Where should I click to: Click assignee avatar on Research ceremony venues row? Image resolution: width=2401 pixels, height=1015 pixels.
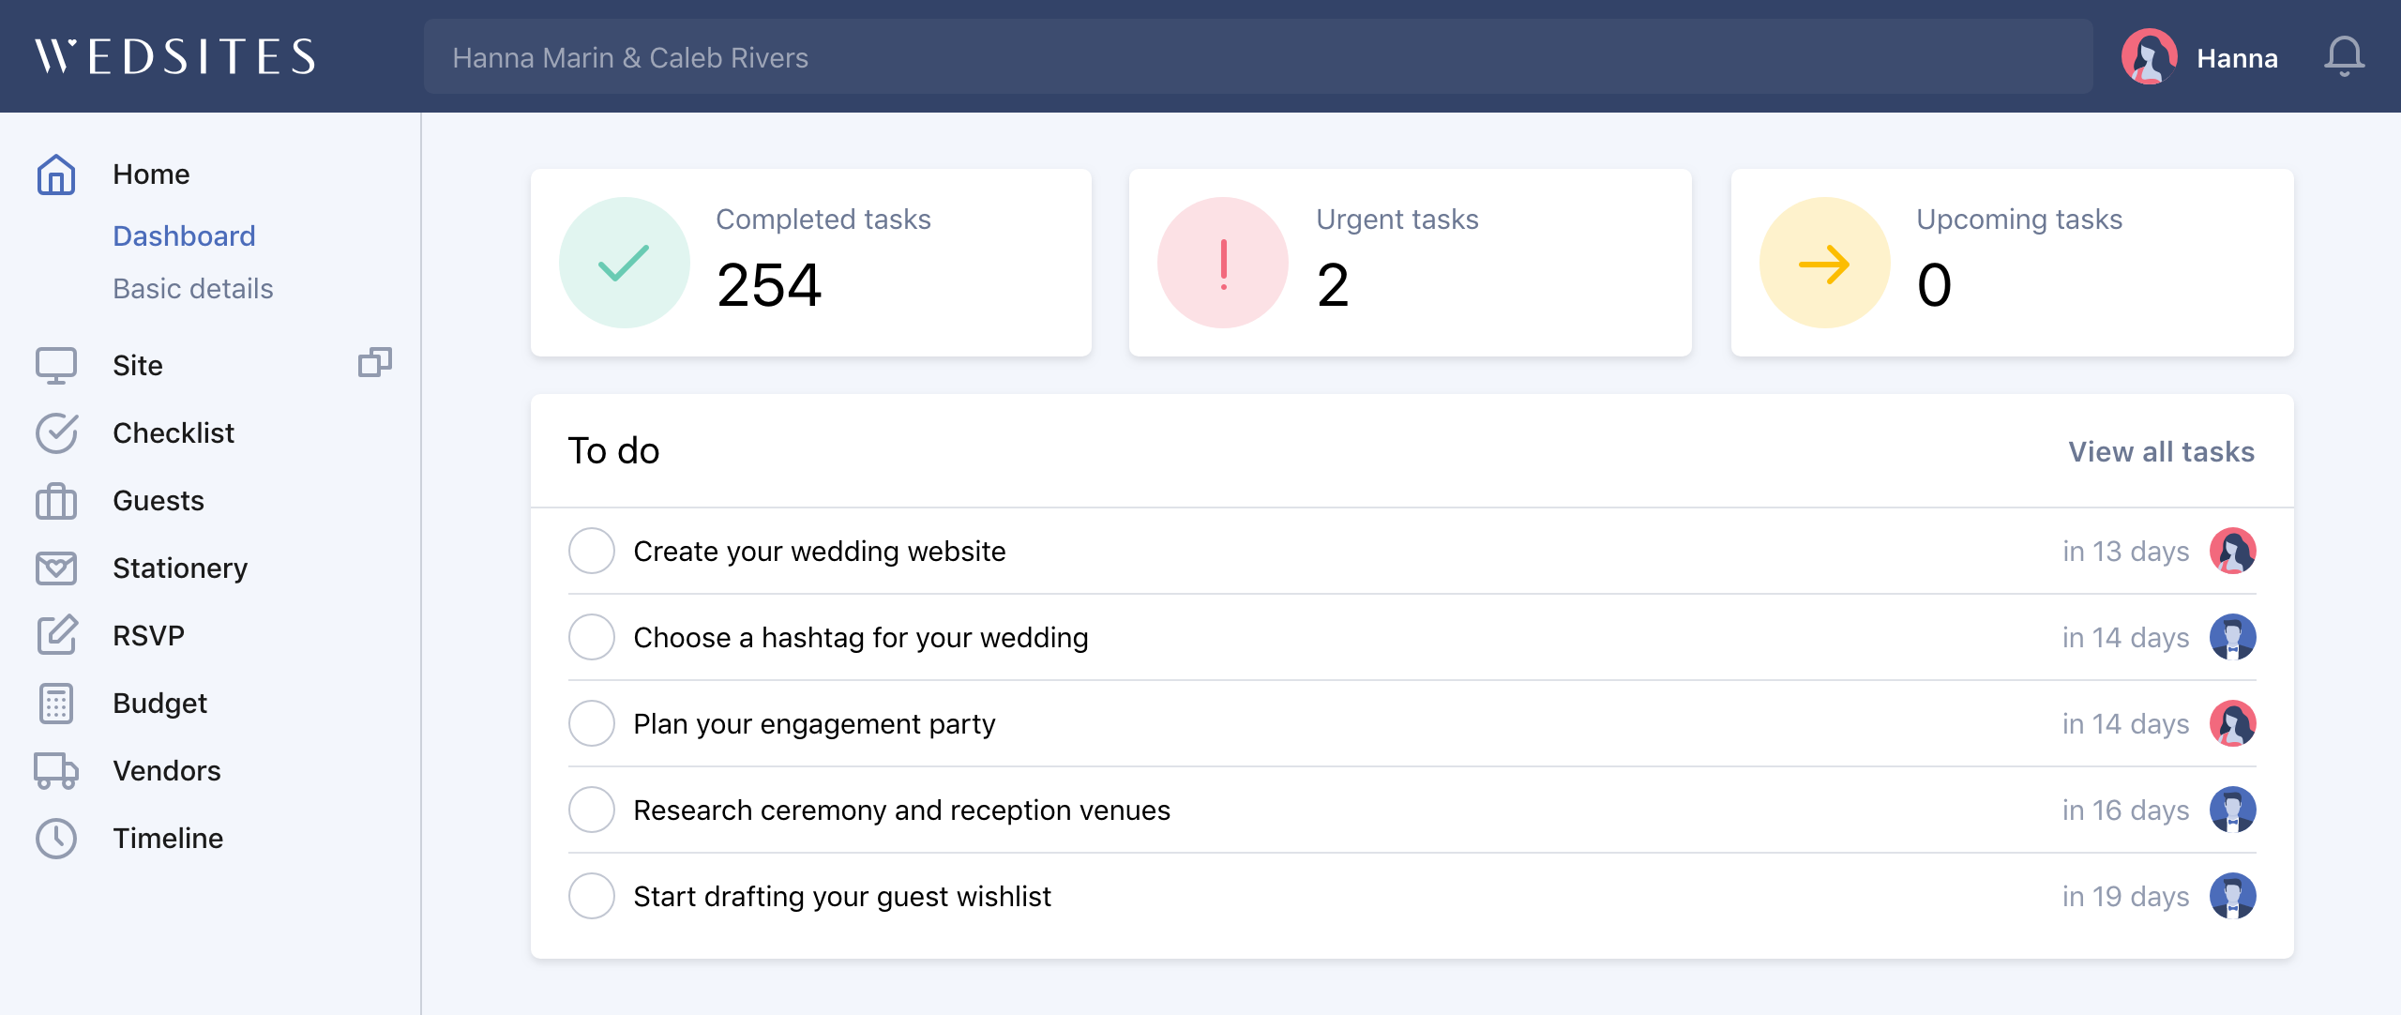click(x=2233, y=810)
